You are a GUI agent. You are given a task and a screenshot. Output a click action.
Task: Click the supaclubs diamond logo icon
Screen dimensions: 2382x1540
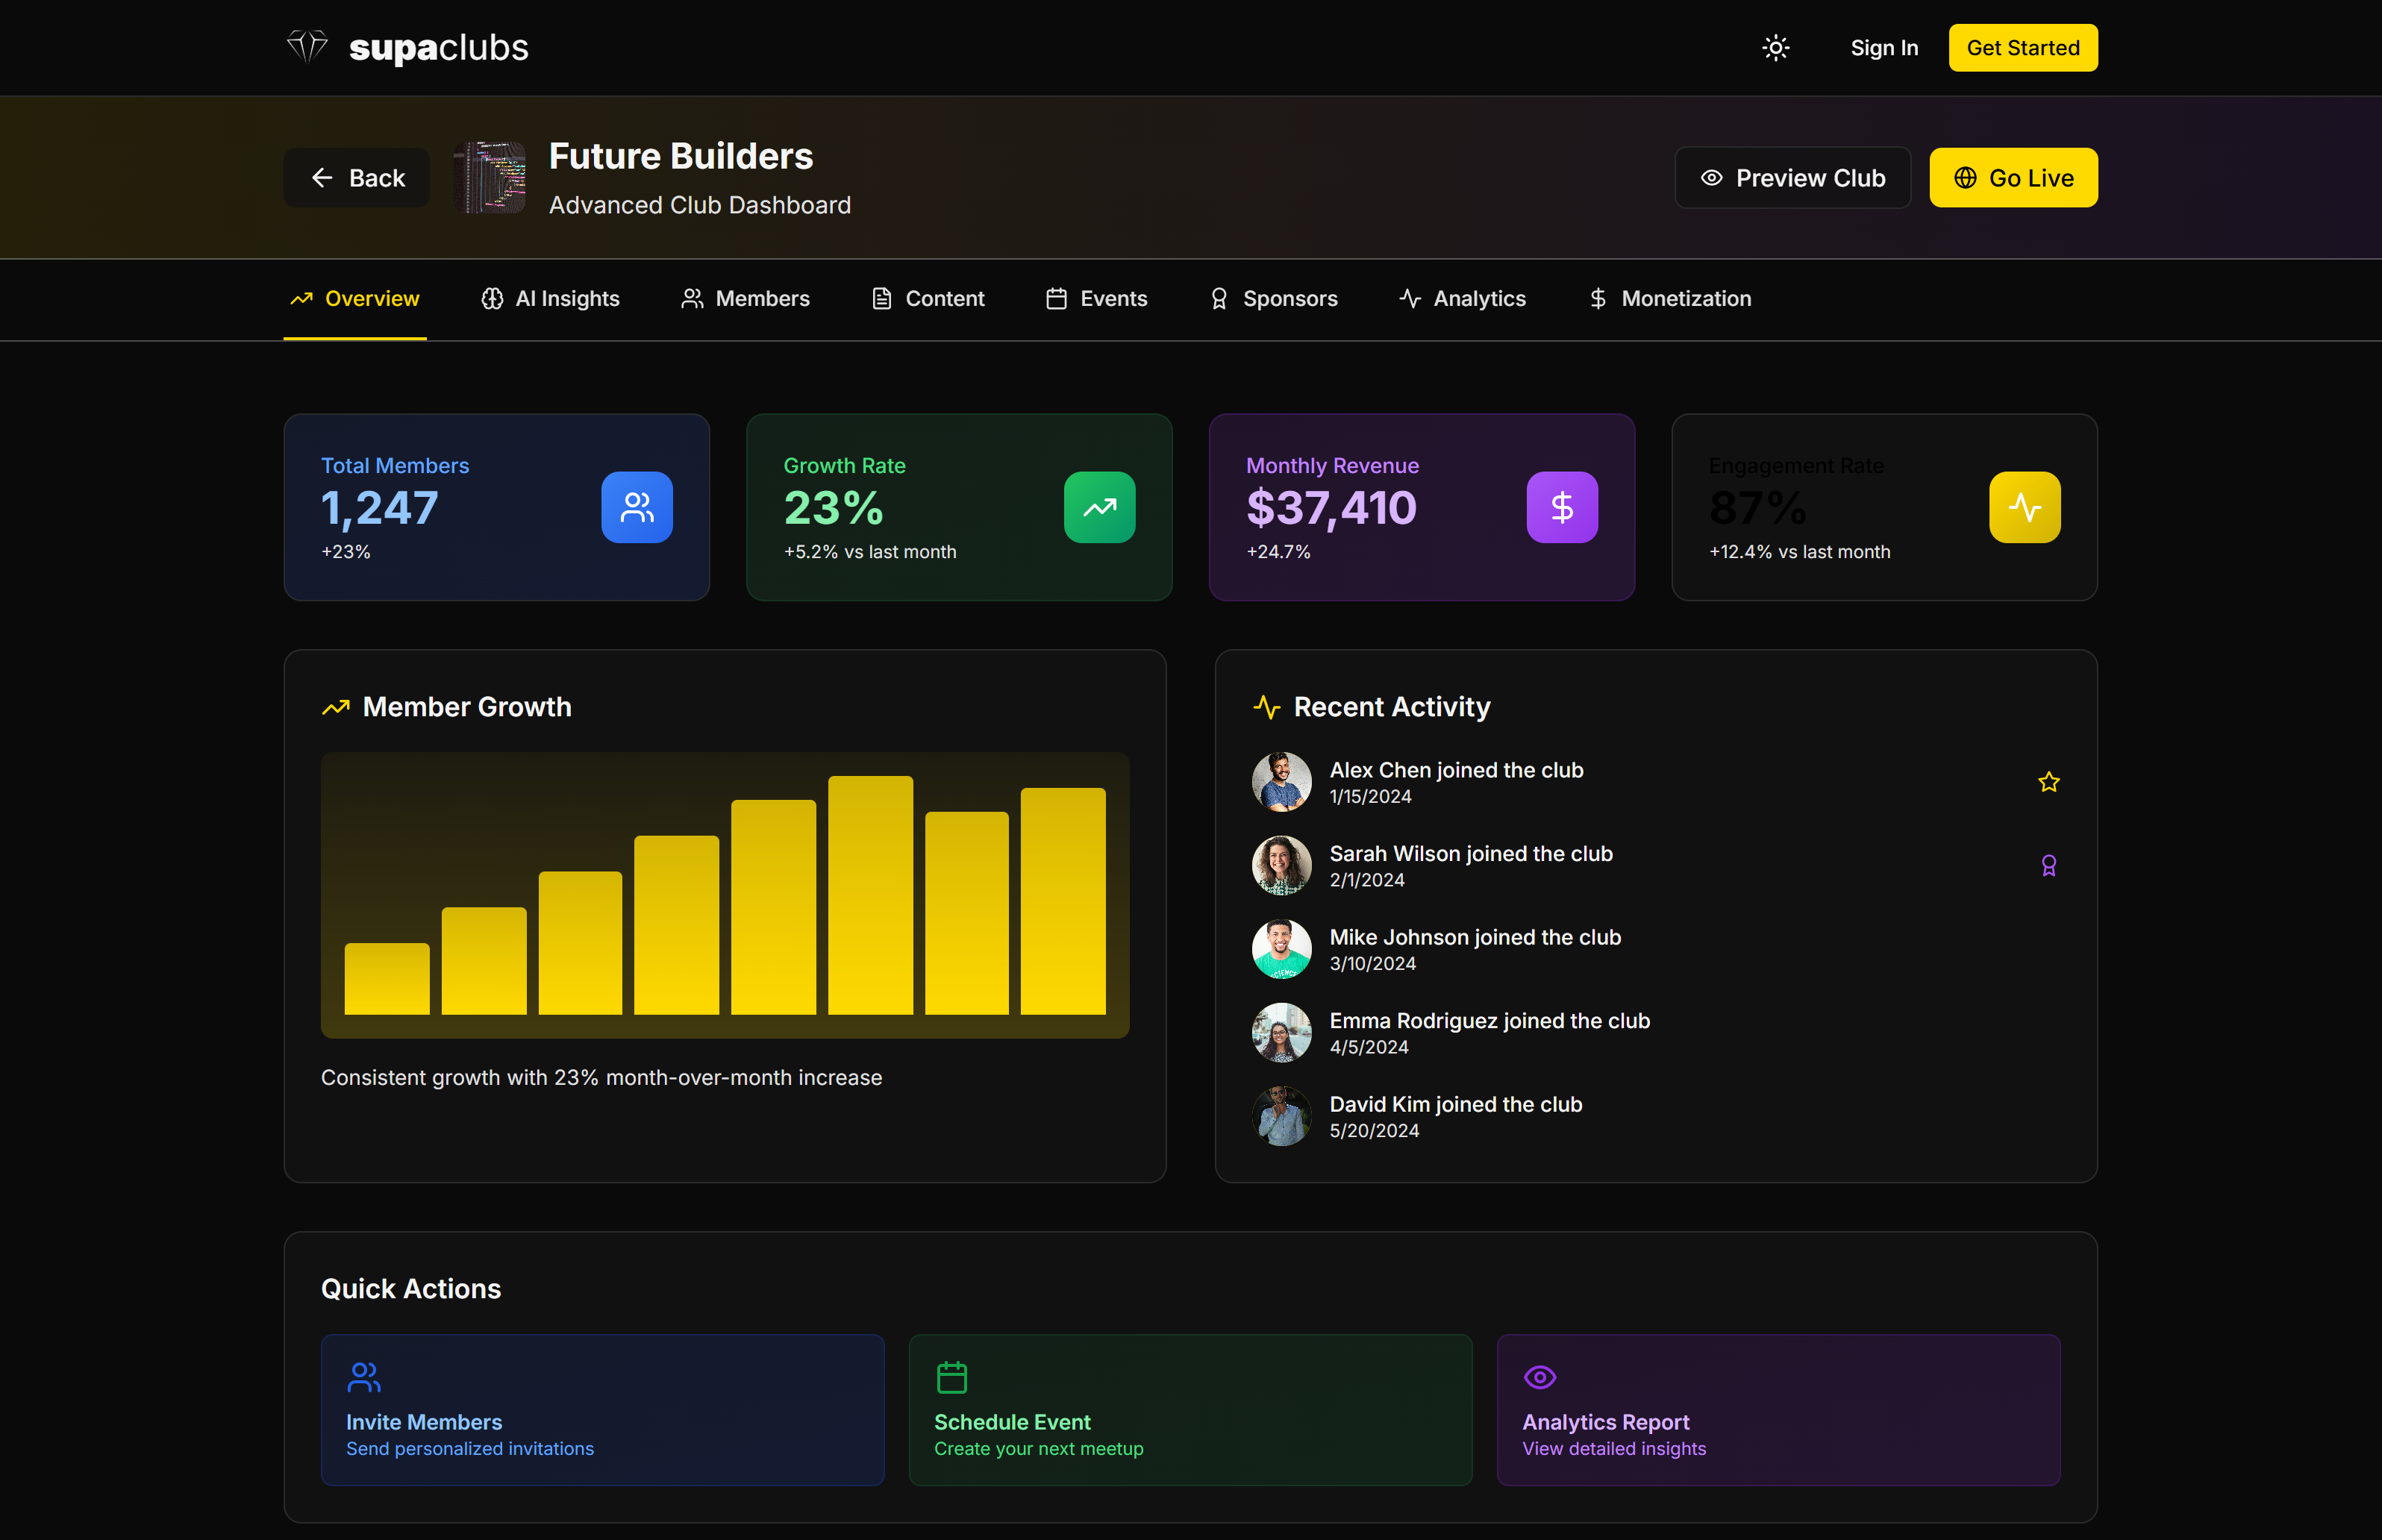(307, 46)
